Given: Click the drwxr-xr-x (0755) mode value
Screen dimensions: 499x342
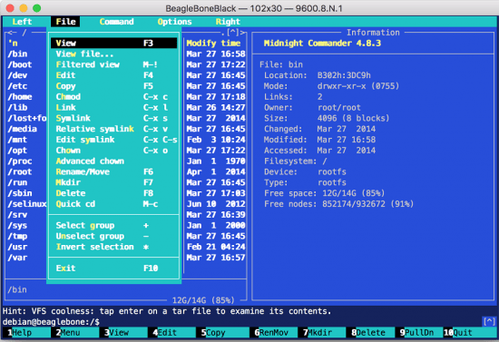Looking at the screenshot, I should (358, 86).
